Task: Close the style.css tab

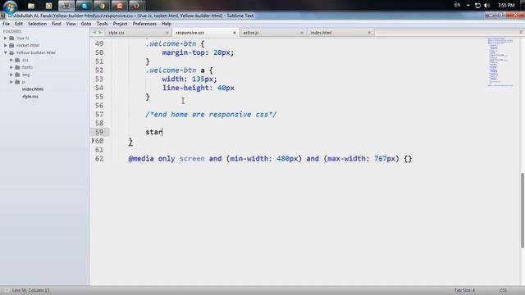Action: [167, 33]
